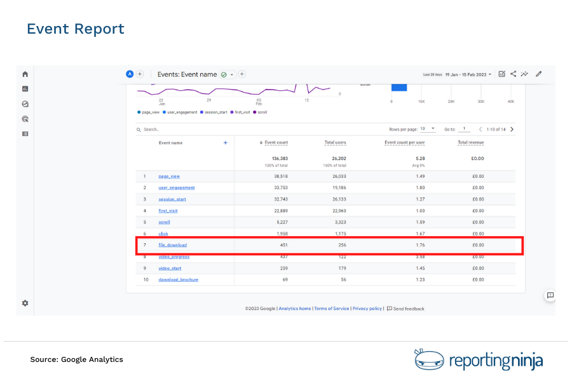The height and width of the screenshot is (381, 572).
Task: Open Insights with the sparkle trends icon
Action: click(524, 74)
